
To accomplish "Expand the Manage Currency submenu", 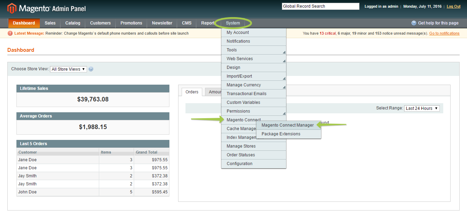I will click(254, 85).
